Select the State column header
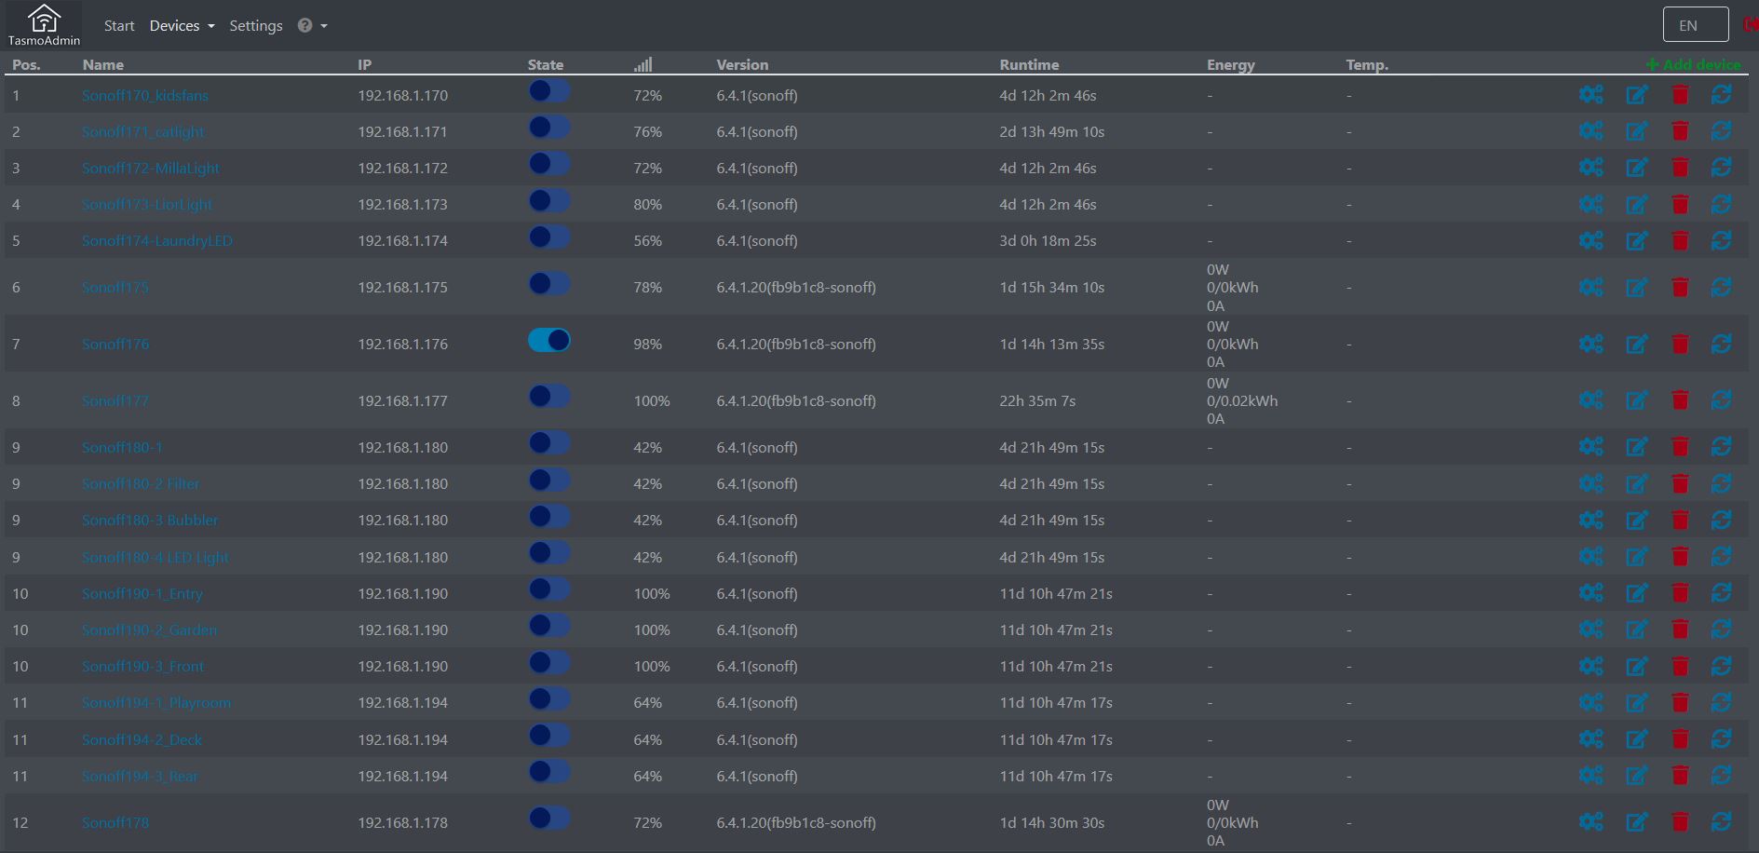1759x853 pixels. tap(546, 64)
